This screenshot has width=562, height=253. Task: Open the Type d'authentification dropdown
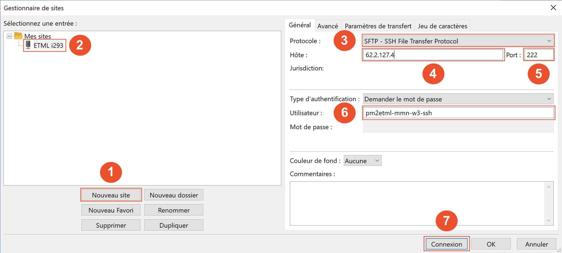click(x=458, y=99)
